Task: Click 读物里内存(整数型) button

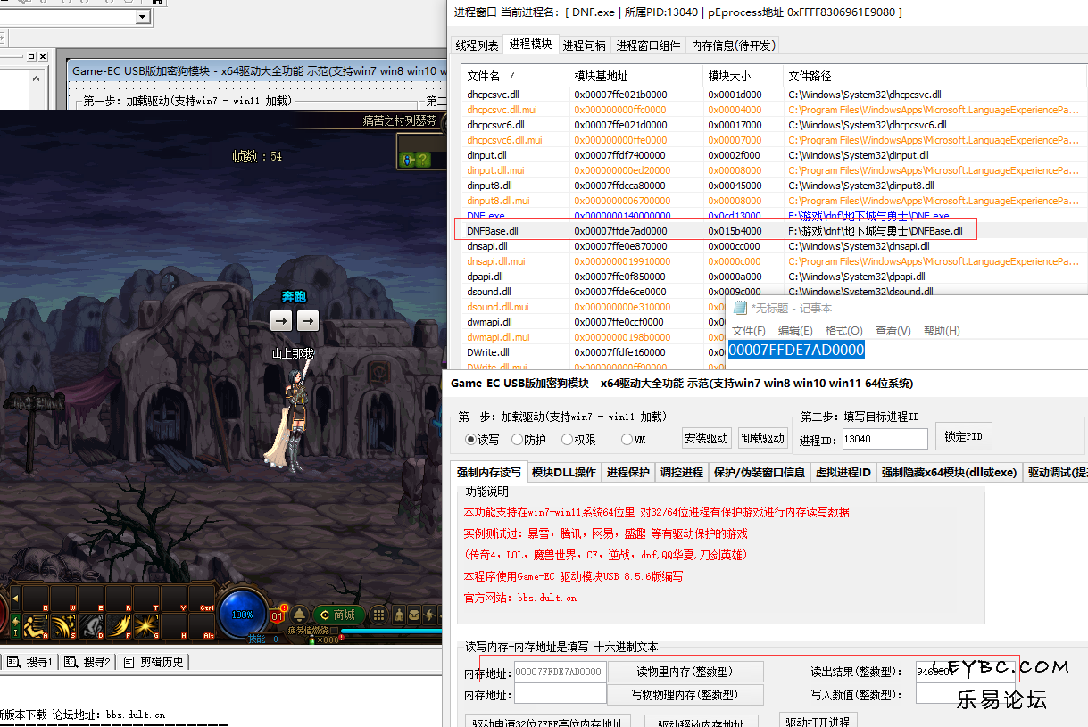Action: [685, 671]
